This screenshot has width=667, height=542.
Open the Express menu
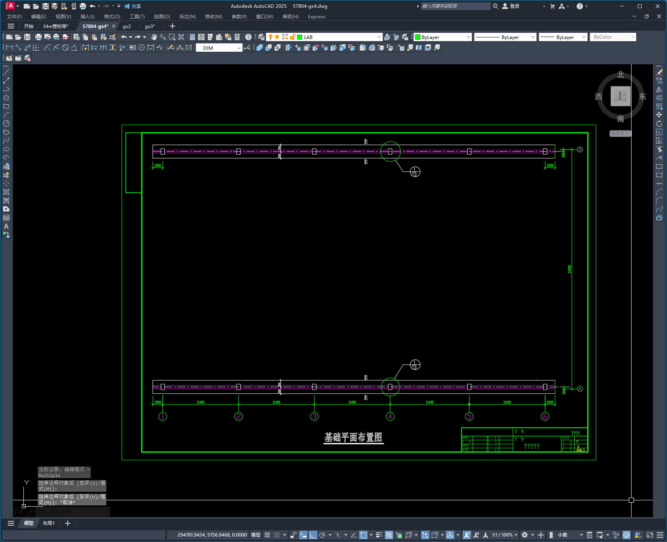(x=317, y=17)
